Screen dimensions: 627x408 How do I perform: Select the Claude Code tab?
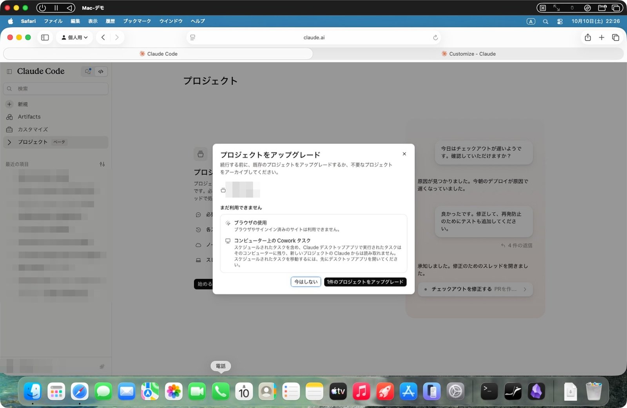(158, 54)
